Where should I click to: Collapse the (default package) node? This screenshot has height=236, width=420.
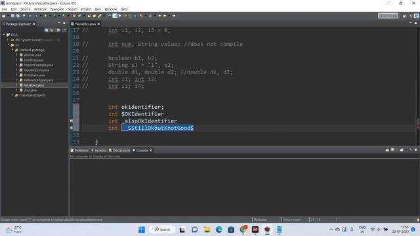click(12, 50)
